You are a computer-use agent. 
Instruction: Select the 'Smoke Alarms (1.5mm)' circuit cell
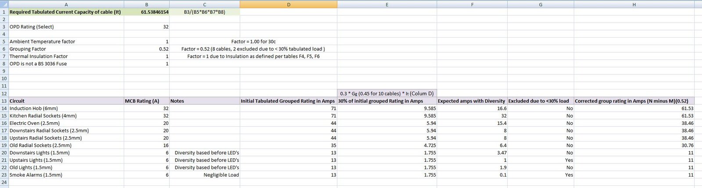click(x=66, y=175)
